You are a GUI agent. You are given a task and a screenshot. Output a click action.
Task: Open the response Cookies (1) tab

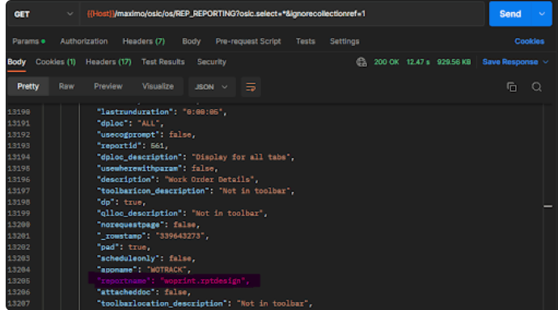56,62
